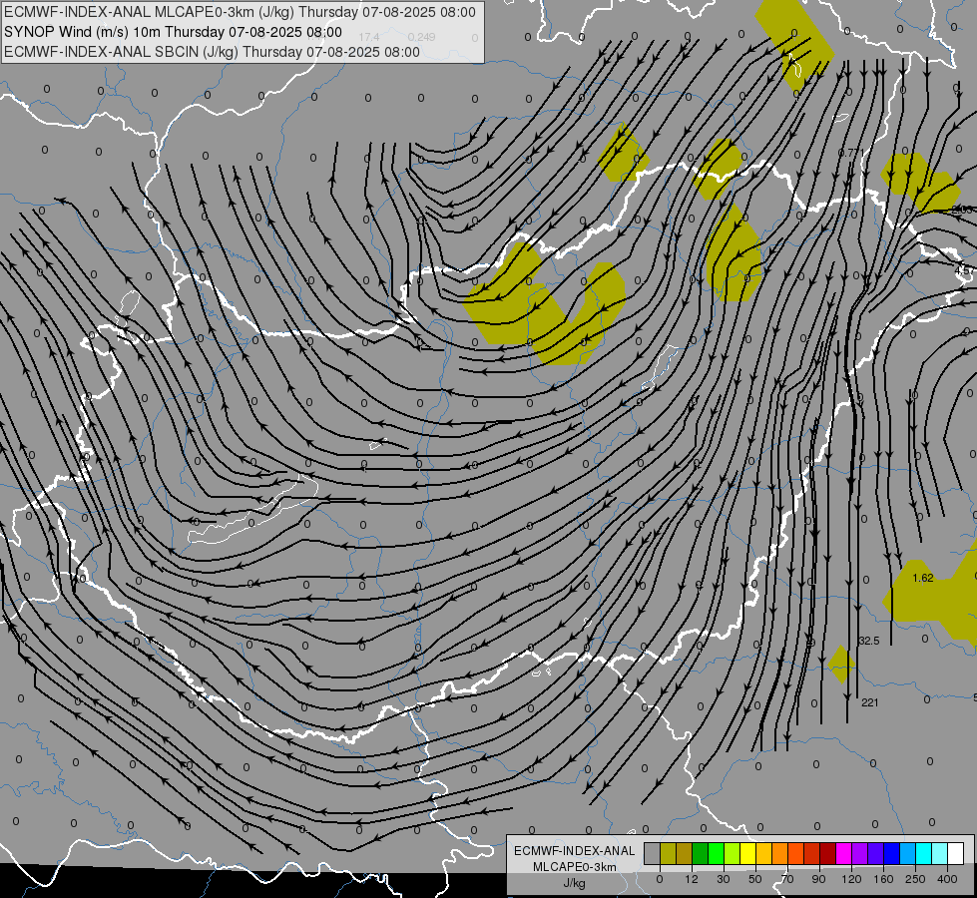Click the legend's 160 tick label
The width and height of the screenshot is (977, 898).
pyautogui.click(x=883, y=879)
